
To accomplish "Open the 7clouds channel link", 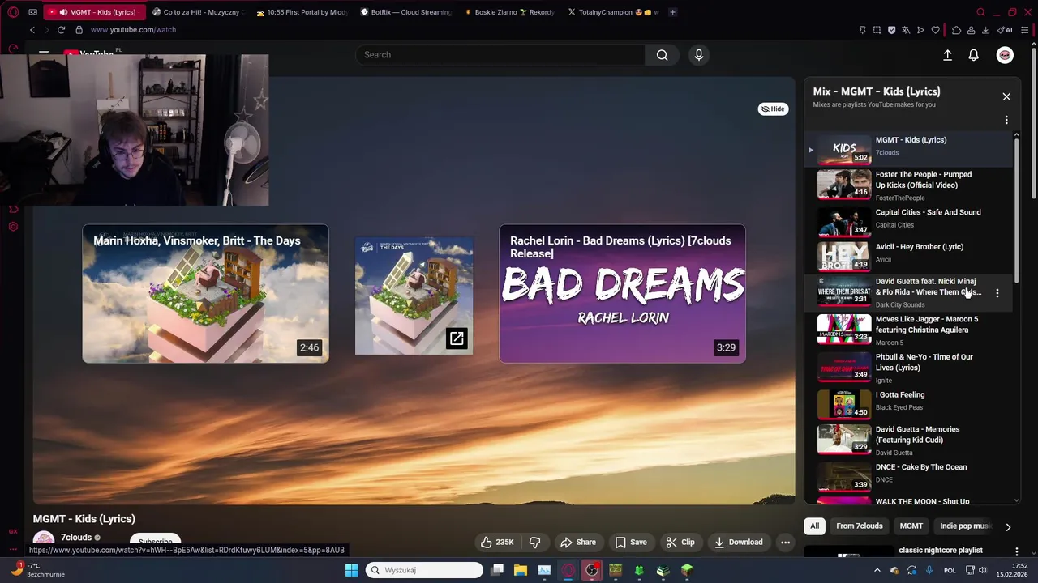I will pyautogui.click(x=76, y=538).
